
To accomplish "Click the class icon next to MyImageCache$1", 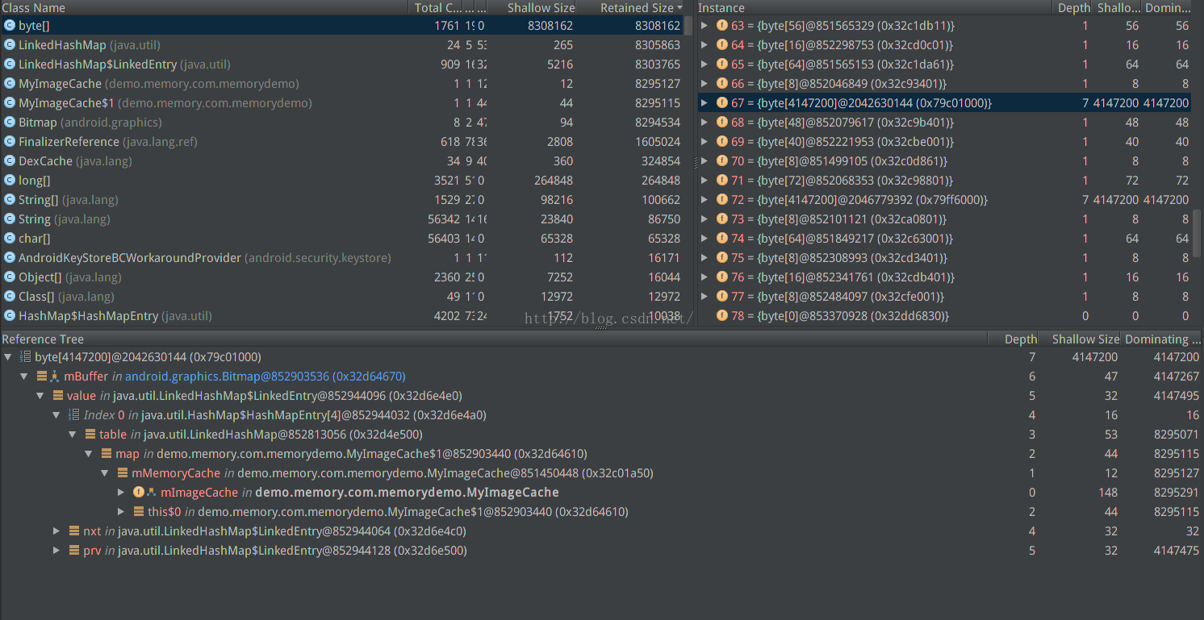I will coord(10,103).
